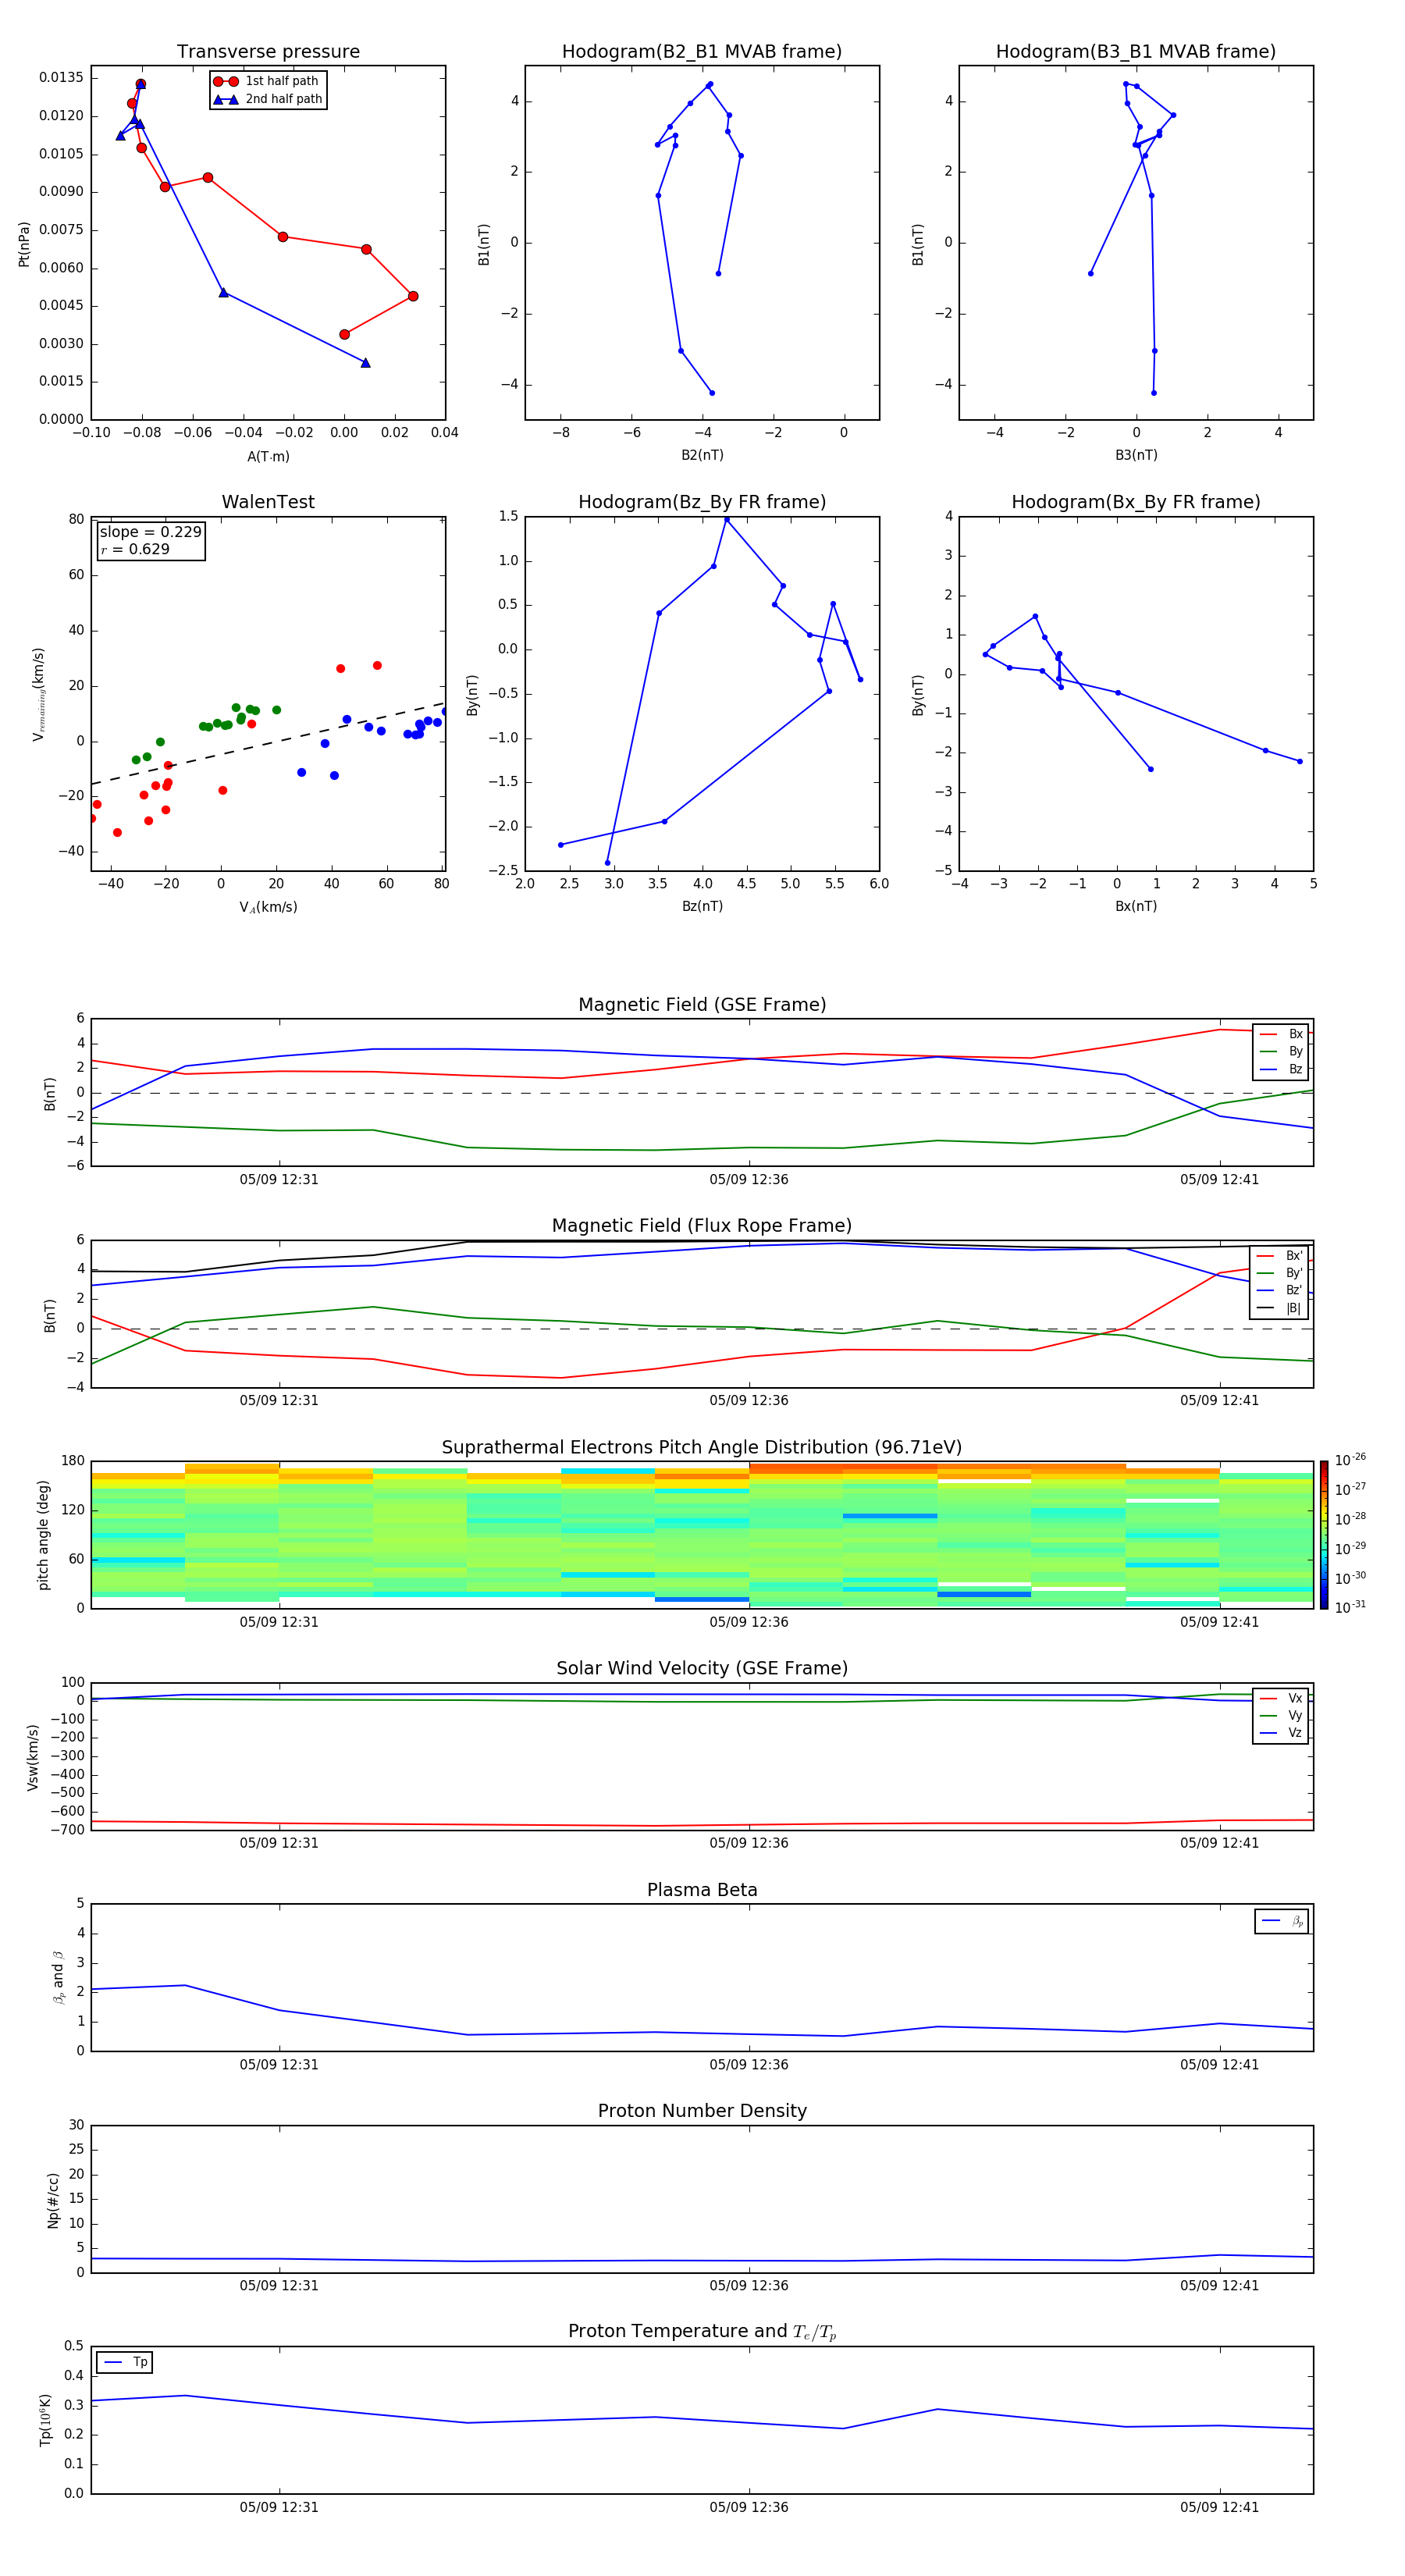This screenshot has height=2576, width=1405.
Task: Click the By entry in GSE field legend
Action: 1281,1052
